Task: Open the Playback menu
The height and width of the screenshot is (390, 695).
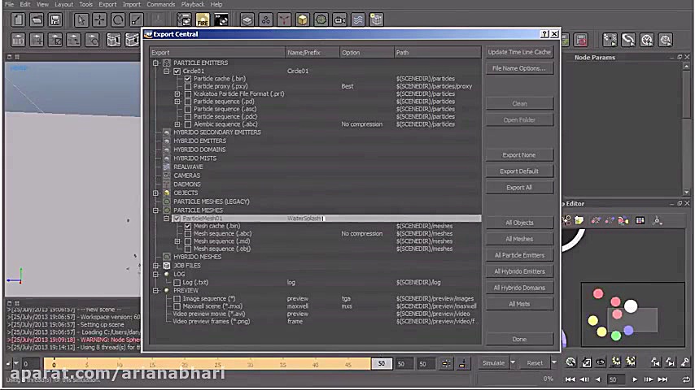Action: click(193, 4)
